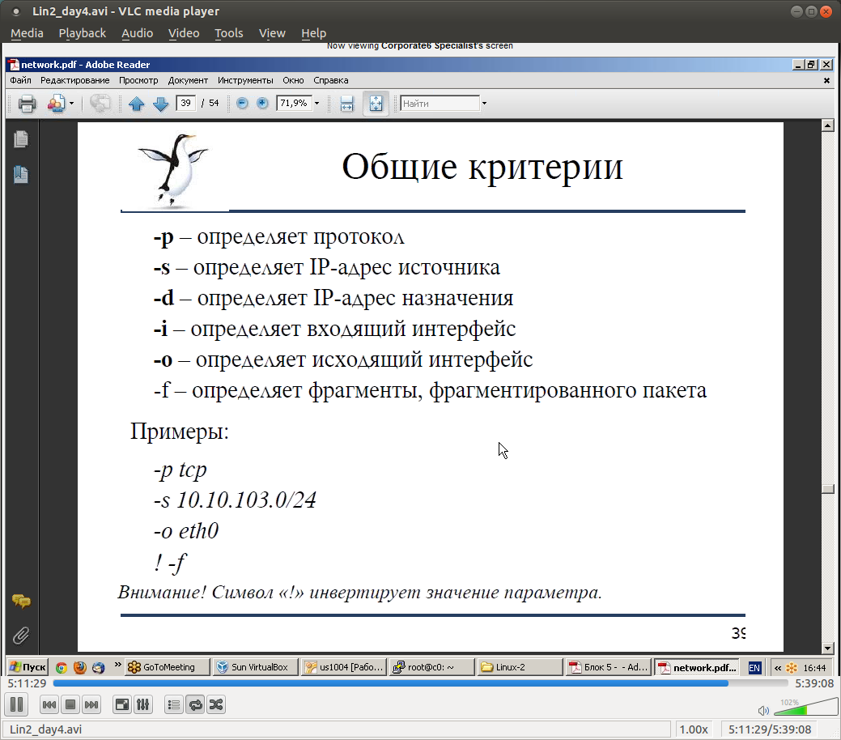This screenshot has height=740, width=841.
Task: Toggle loop repeat mode
Action: tap(195, 705)
